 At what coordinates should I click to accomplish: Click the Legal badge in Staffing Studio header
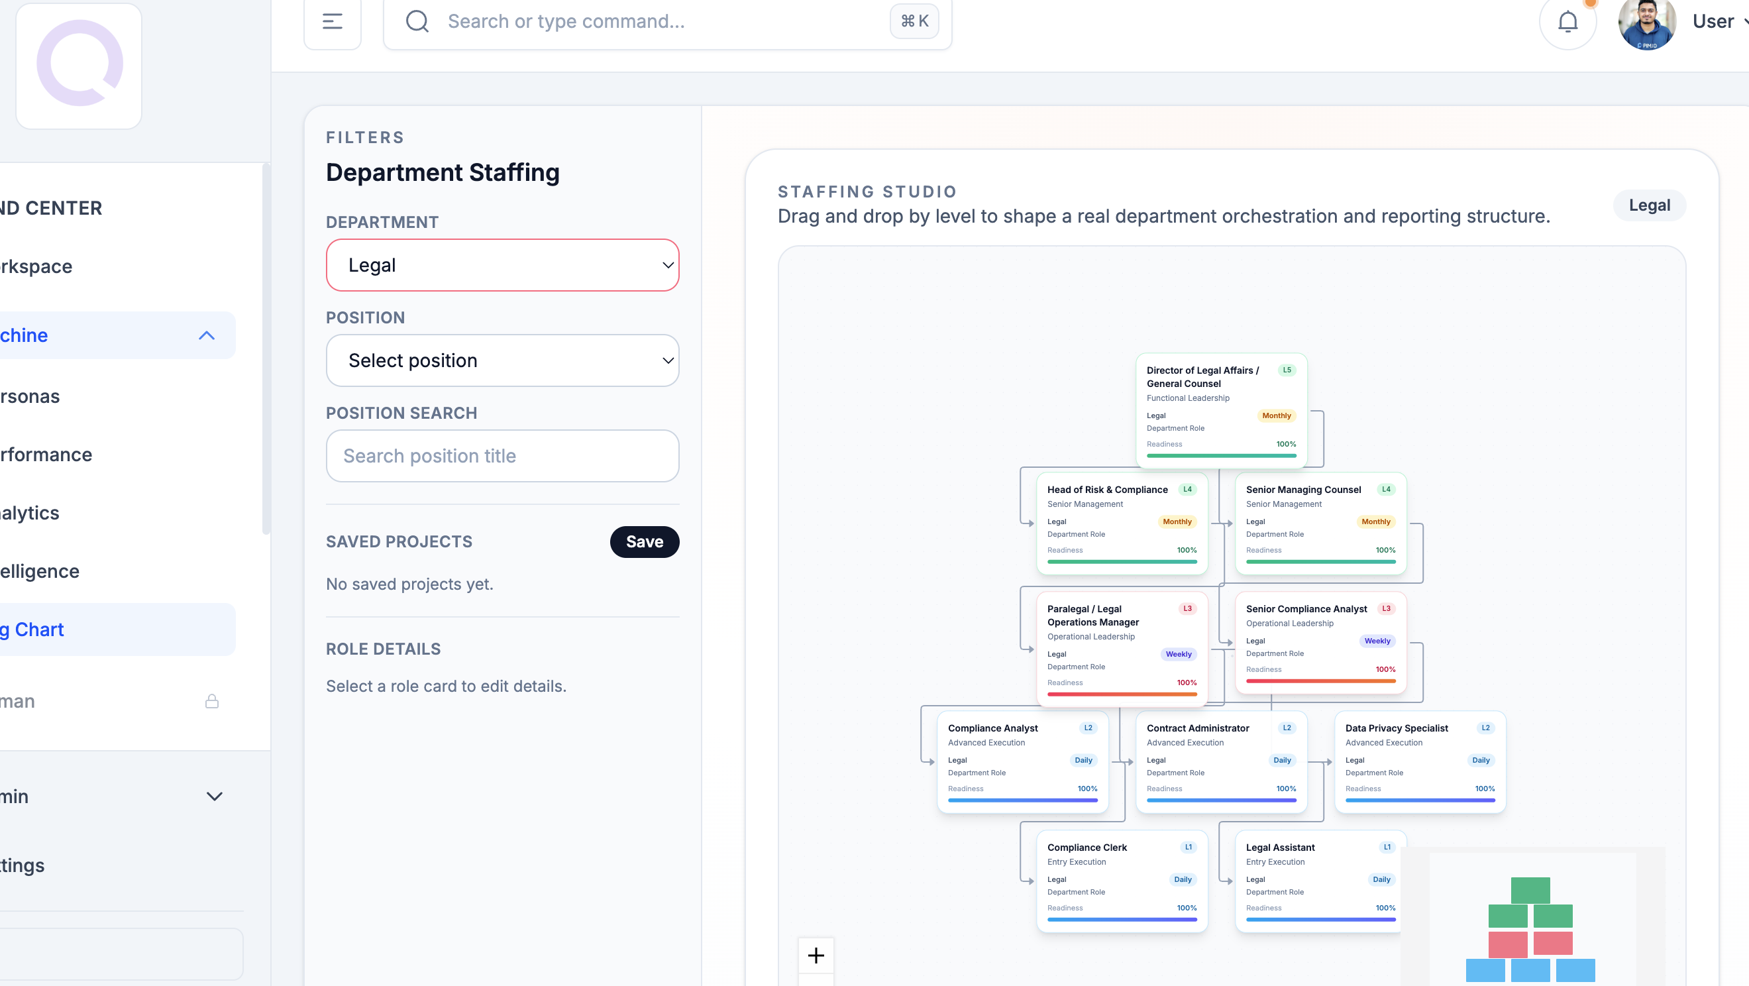pyautogui.click(x=1649, y=205)
